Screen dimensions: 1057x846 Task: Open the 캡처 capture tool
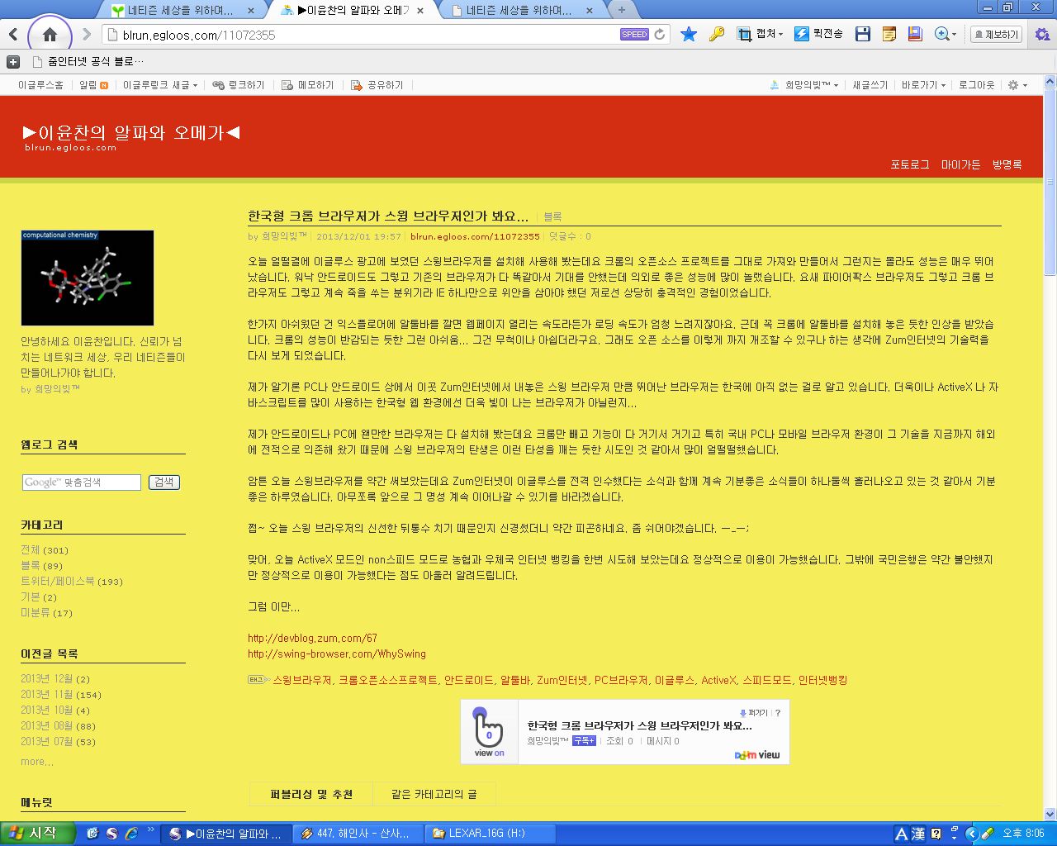[x=759, y=35]
